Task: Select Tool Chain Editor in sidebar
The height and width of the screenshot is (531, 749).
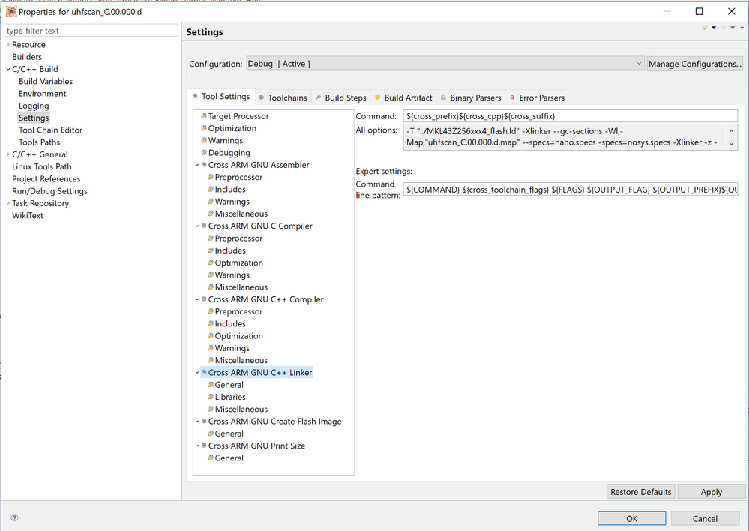Action: pos(50,130)
